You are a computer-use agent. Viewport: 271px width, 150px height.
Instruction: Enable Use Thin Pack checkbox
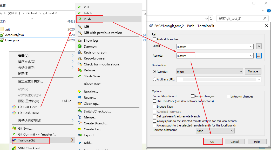[x=154, y=101]
